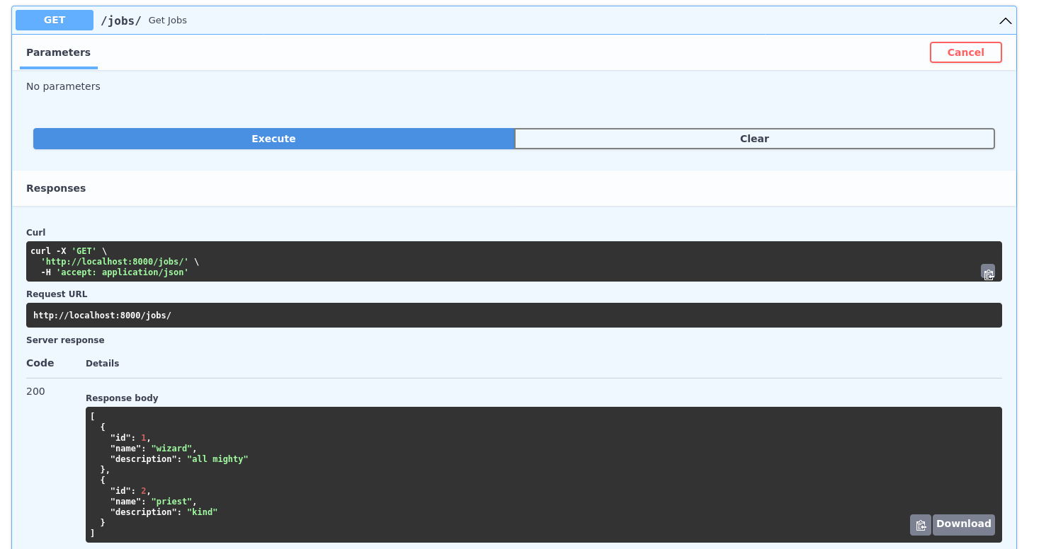Click the /jobs/ endpoint path

pos(120,21)
